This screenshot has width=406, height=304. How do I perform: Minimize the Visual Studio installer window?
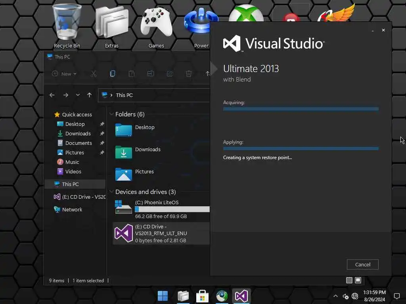[x=373, y=30]
